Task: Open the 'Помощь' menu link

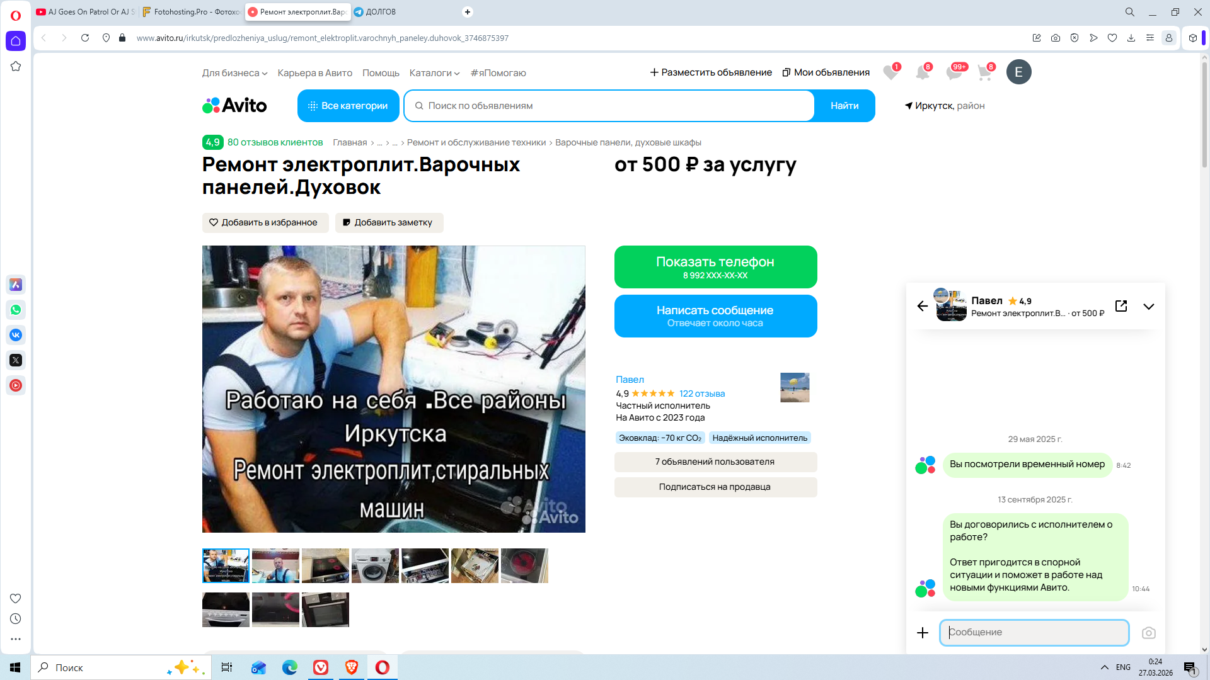Action: [x=381, y=73]
